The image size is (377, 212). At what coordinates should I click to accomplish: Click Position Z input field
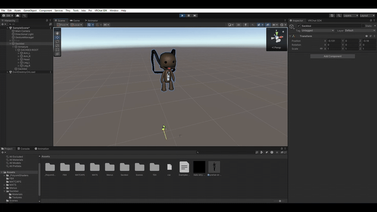tap(369, 41)
